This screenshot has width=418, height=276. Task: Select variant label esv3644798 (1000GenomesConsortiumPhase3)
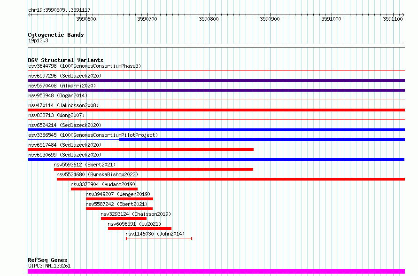tap(85, 66)
